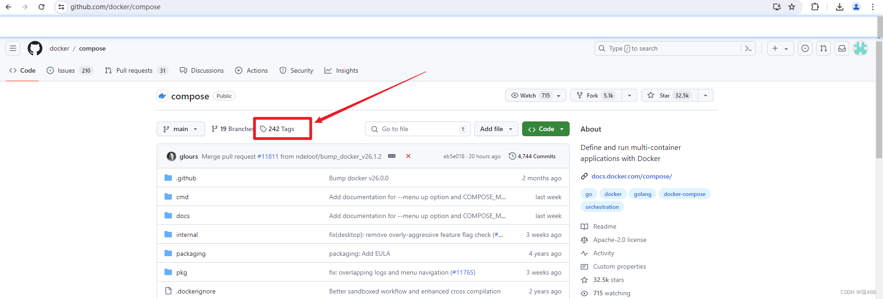The height and width of the screenshot is (299, 883).
Task: Go to GitHub homepage via Octocat logo
Action: coord(35,48)
